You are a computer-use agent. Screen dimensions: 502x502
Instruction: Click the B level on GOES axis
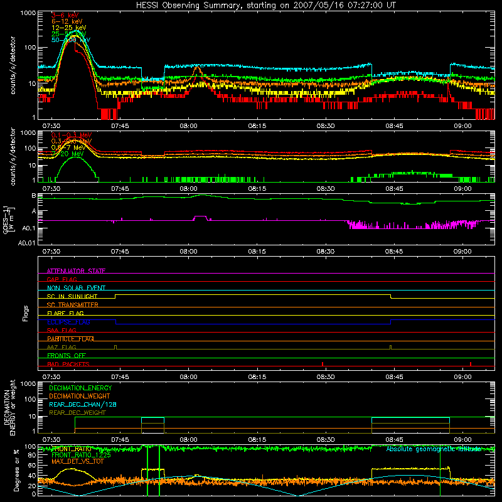tap(34, 196)
